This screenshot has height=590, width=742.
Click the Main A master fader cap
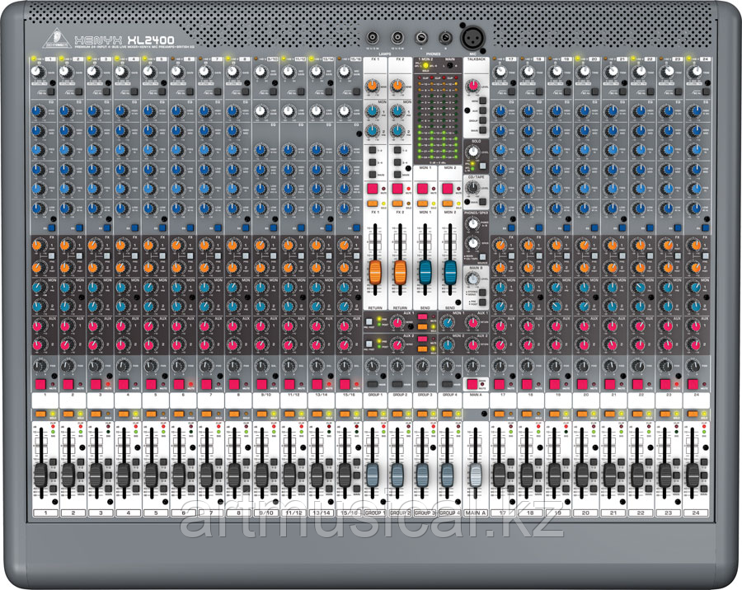pyautogui.click(x=476, y=475)
